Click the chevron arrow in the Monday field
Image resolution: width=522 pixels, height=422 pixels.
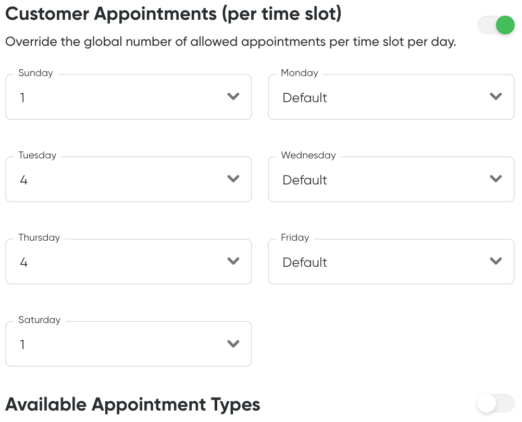tap(496, 97)
